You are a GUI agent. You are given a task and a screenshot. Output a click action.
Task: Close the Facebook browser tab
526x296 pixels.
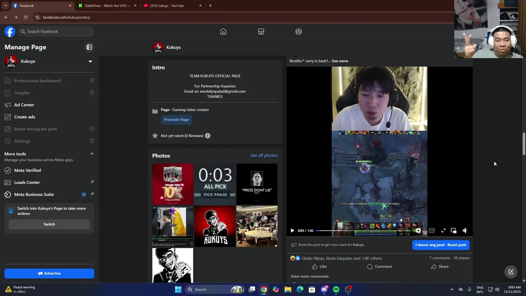click(x=70, y=6)
